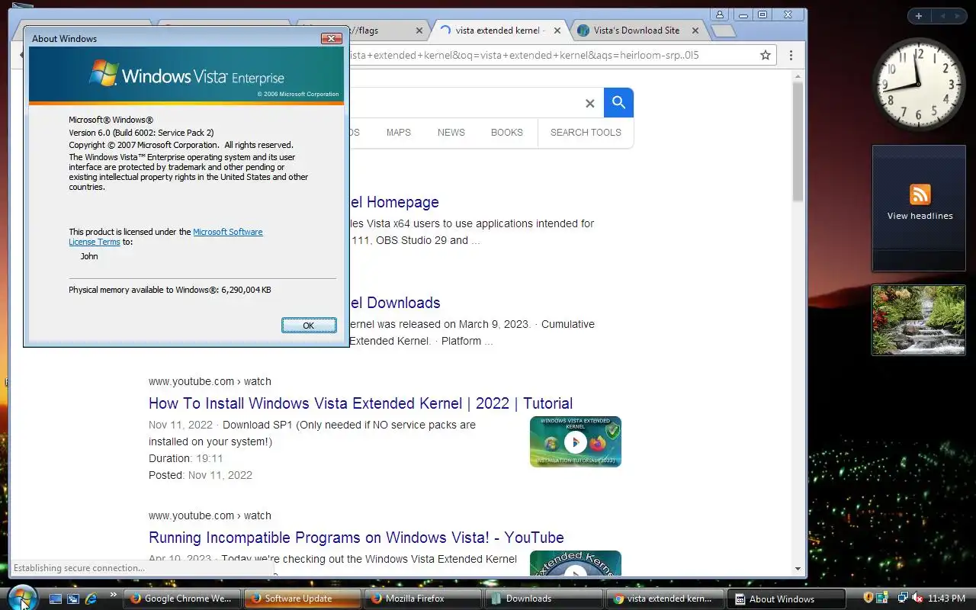Close the Vista's Download Site tab

click(695, 30)
